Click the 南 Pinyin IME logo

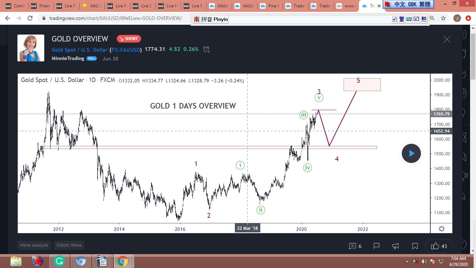197,19
